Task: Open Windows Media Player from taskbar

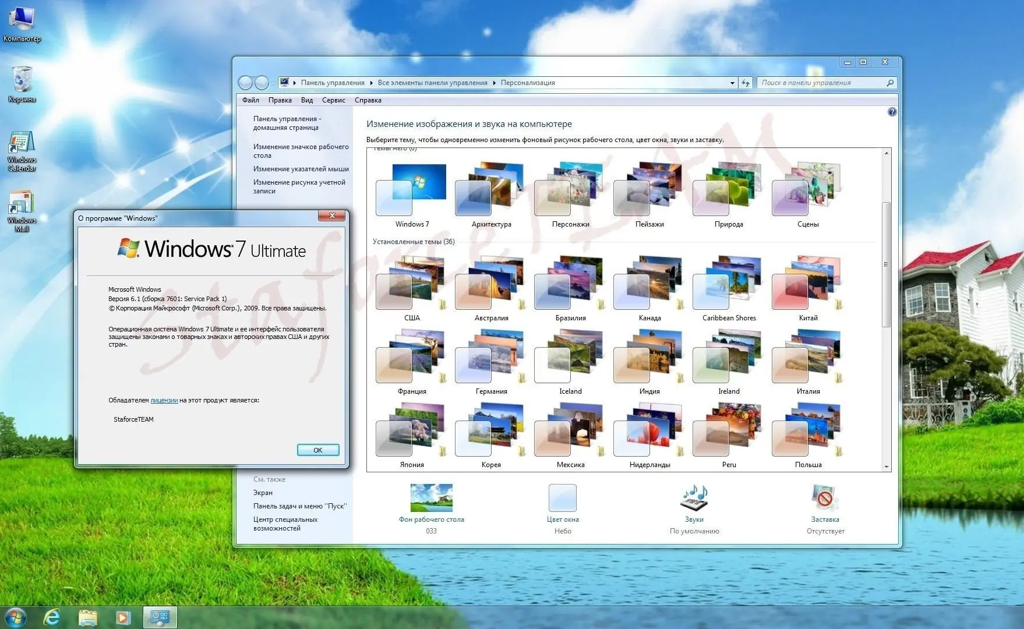Action: 123,617
